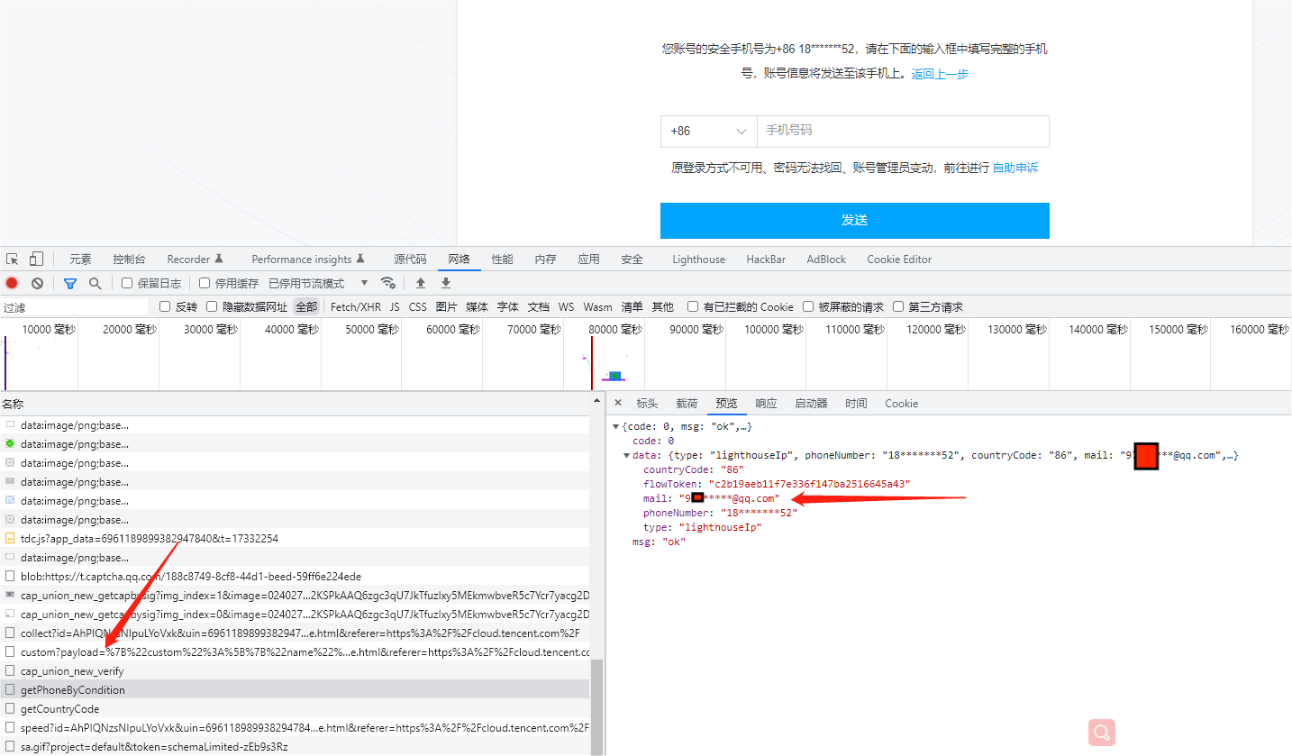Select the custom?payload request row
This screenshot has height=756, width=1292.
pos(295,652)
